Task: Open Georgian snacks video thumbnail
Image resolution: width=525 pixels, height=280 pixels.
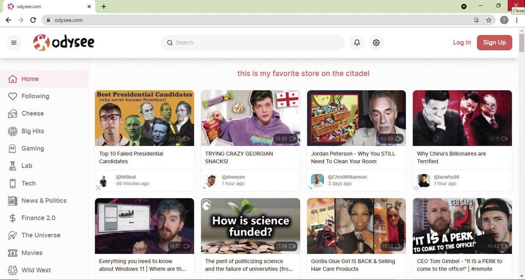Action: [250, 118]
